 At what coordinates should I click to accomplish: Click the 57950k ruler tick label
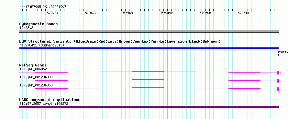click(205, 13)
